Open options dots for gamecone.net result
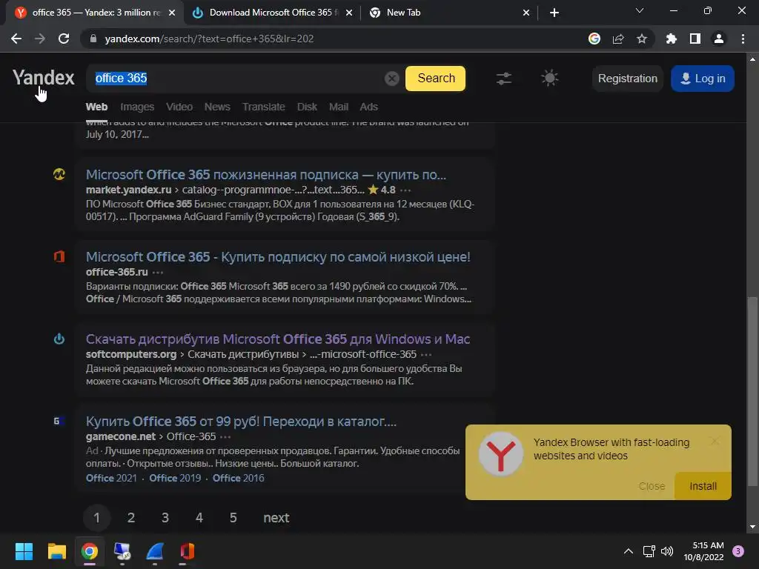The width and height of the screenshot is (759, 569). (225, 437)
